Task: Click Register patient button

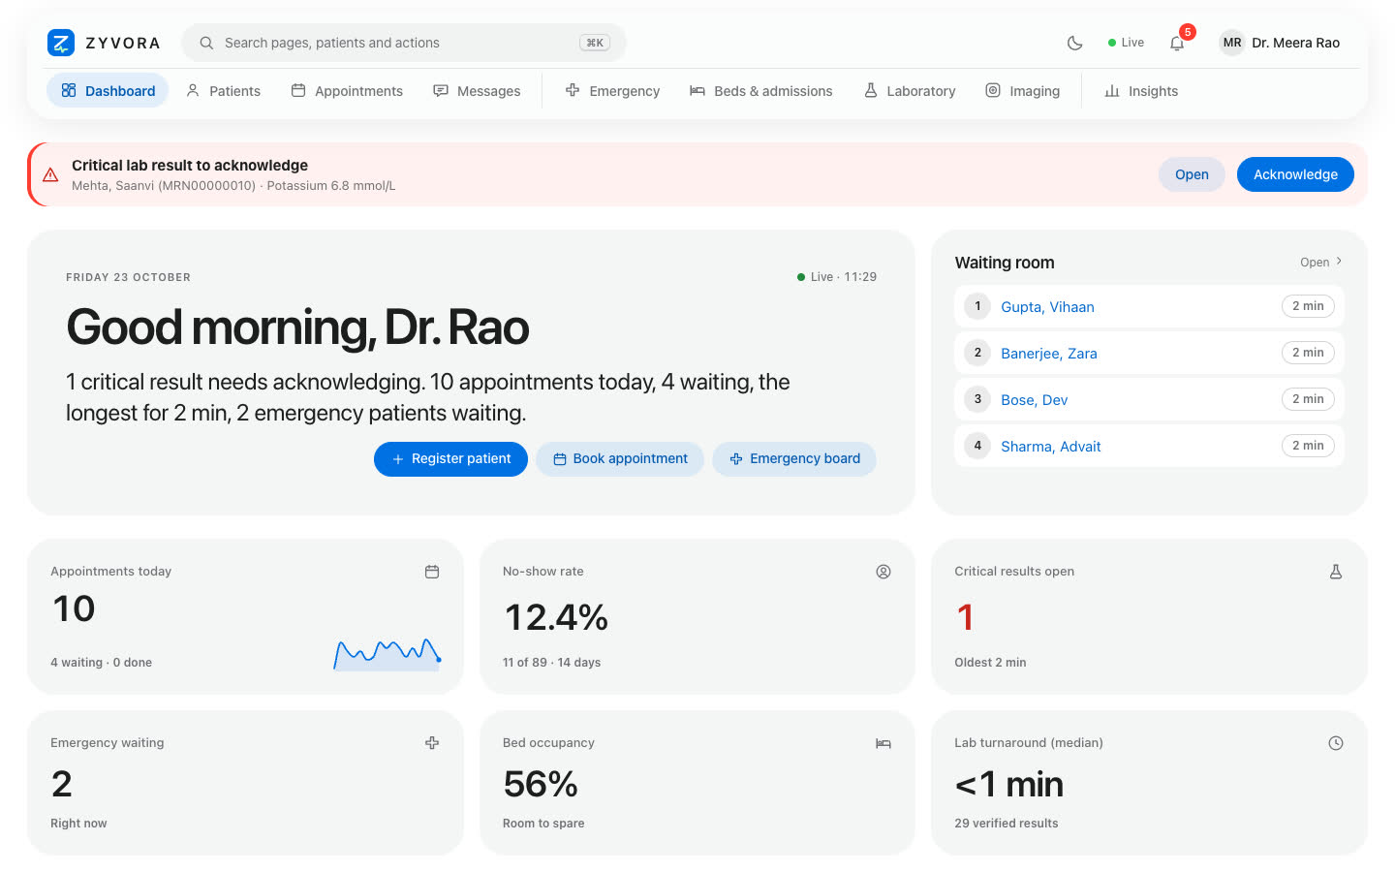Action: pyautogui.click(x=450, y=459)
